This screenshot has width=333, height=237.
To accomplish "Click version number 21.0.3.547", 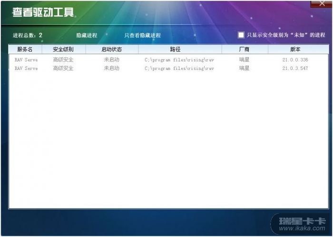I will coord(295,68).
